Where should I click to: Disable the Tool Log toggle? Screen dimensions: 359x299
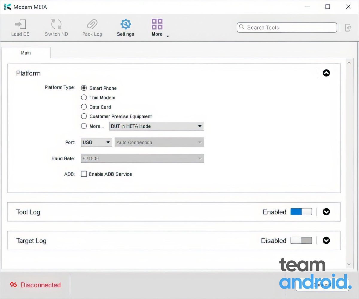[301, 212]
